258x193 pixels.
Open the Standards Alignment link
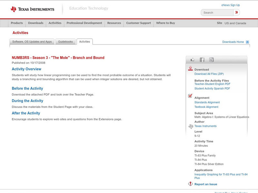207,102
